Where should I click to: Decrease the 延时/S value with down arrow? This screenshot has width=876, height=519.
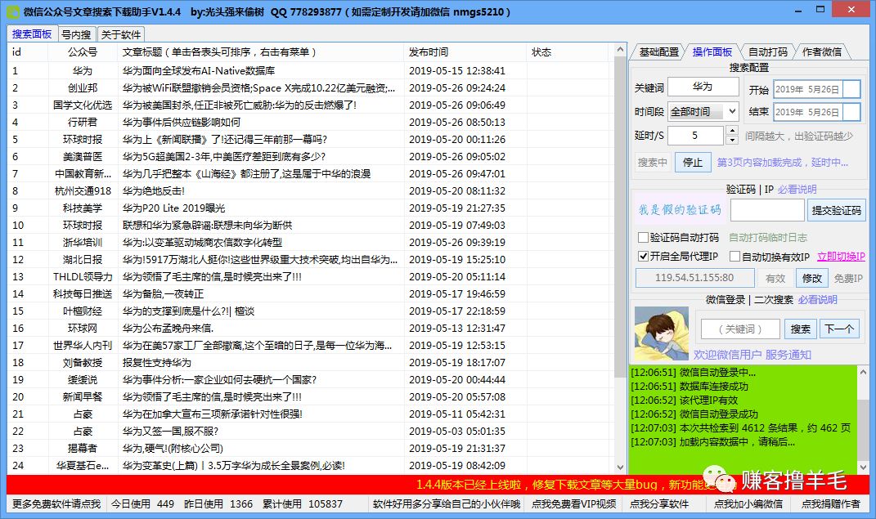(x=732, y=140)
